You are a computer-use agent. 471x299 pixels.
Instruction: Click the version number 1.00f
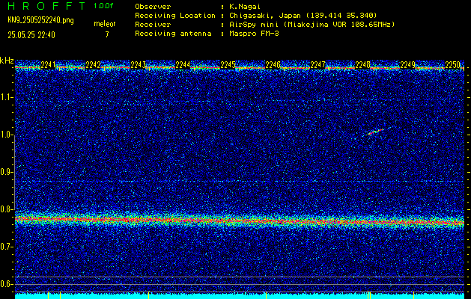click(103, 6)
